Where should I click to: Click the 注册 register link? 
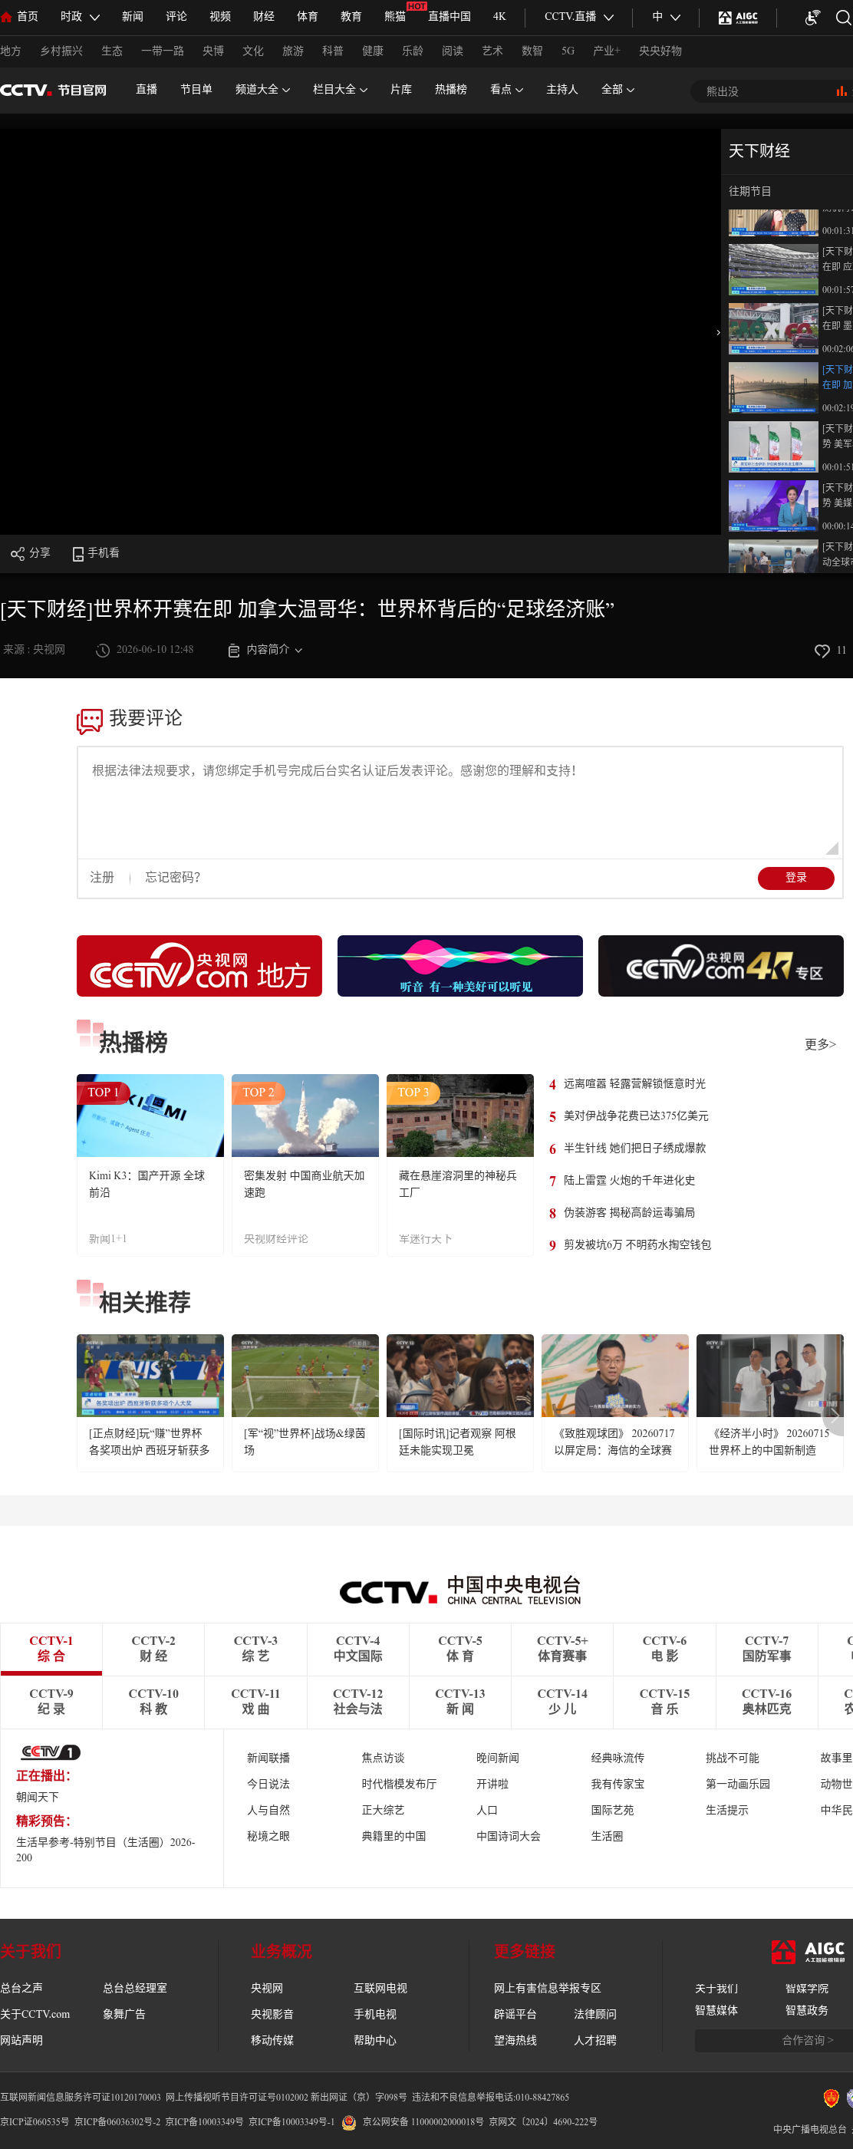(102, 878)
